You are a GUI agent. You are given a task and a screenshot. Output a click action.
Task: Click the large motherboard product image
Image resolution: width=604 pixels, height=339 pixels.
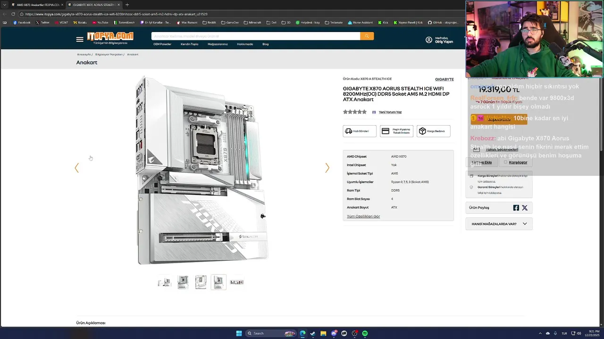coord(202,170)
